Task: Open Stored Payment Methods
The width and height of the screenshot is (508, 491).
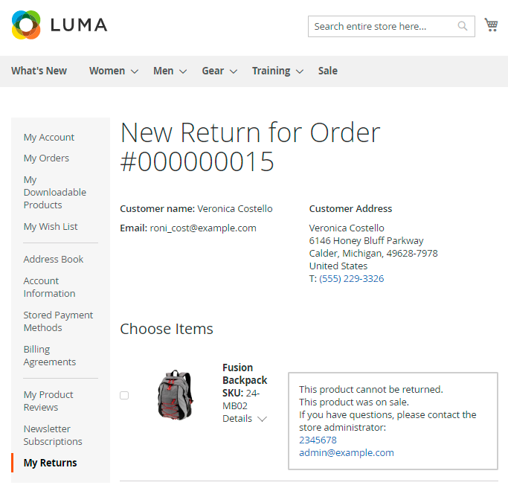Action: click(x=58, y=321)
